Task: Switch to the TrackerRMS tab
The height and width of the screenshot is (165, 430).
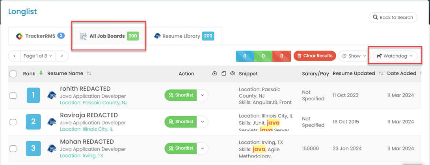Action: (40, 36)
